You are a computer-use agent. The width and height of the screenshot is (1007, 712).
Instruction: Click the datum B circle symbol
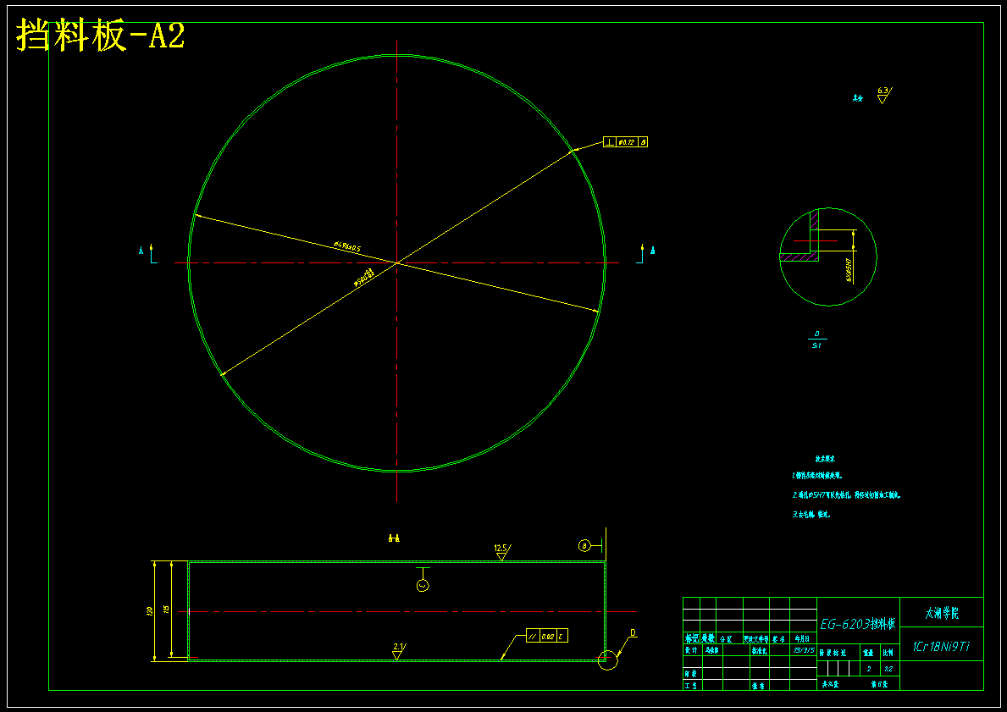click(x=584, y=546)
